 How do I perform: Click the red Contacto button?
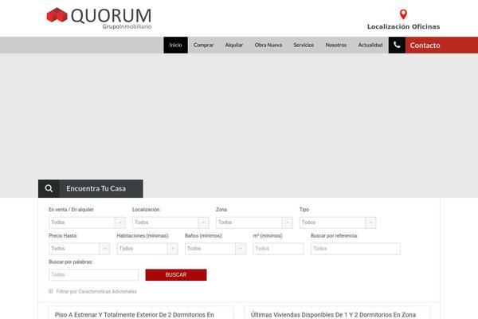point(441,45)
